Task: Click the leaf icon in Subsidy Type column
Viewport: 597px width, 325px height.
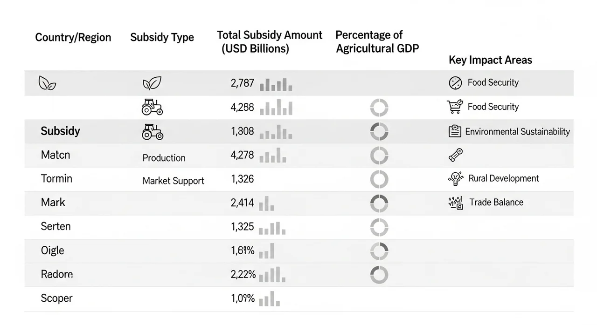Action: point(152,83)
